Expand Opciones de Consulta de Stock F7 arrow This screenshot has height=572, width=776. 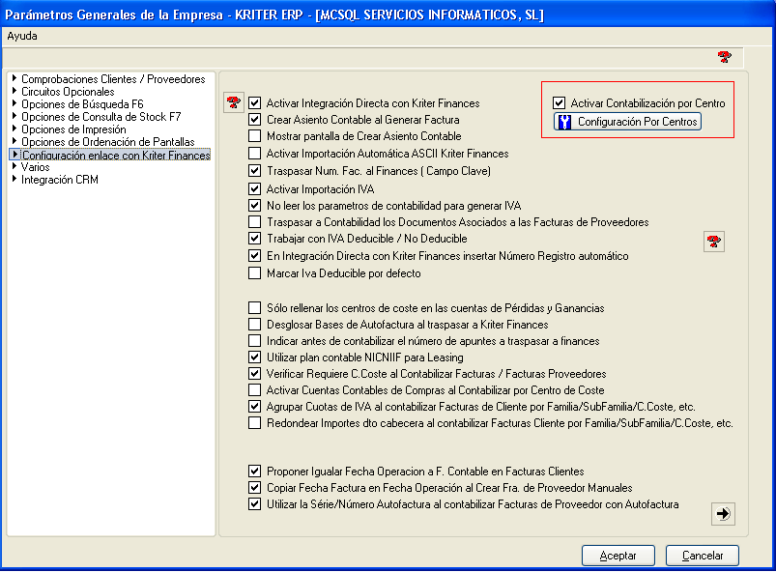click(14, 116)
